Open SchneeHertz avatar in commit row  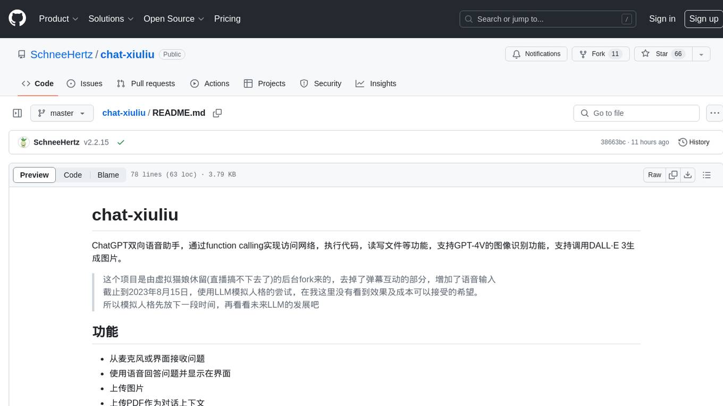point(23,142)
